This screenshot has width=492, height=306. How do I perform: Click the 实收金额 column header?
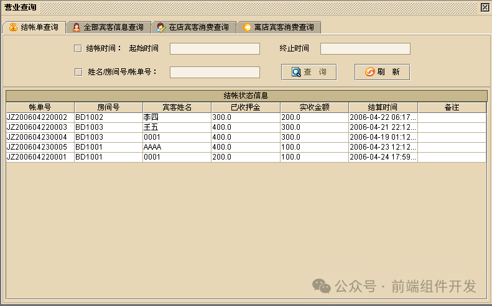click(314, 107)
